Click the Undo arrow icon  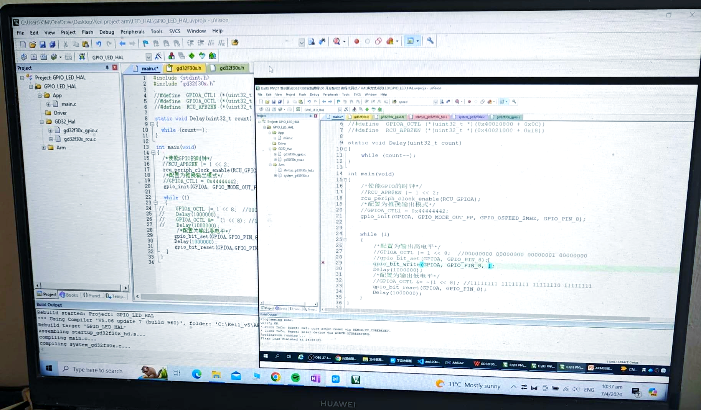click(x=99, y=44)
